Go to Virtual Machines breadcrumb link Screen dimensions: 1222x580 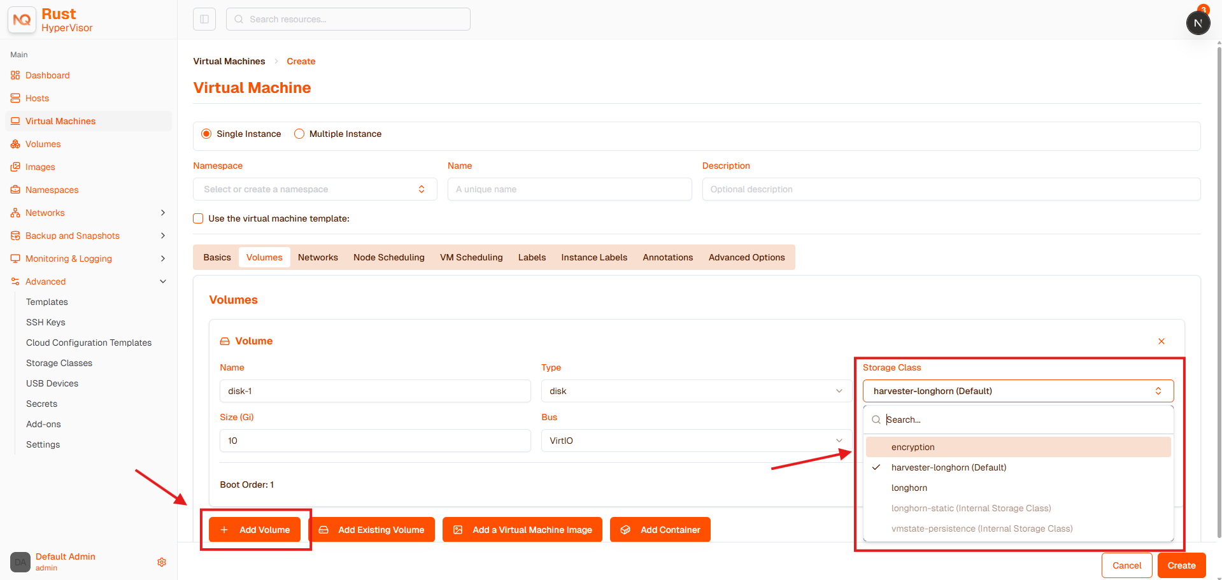click(x=229, y=61)
